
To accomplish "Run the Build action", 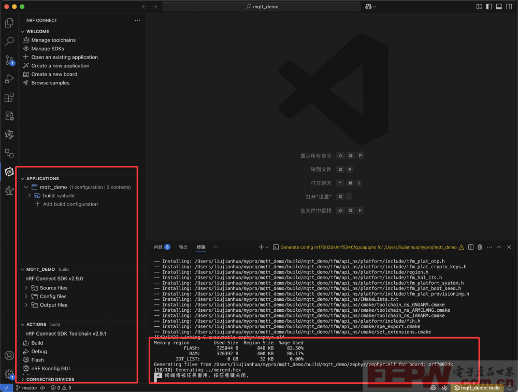I will click(x=37, y=343).
